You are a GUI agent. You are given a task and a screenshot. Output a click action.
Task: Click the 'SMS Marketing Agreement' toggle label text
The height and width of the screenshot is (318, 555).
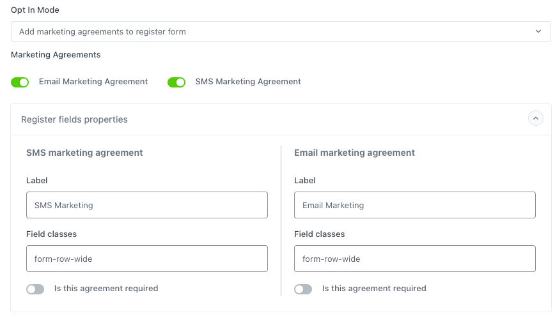click(248, 82)
